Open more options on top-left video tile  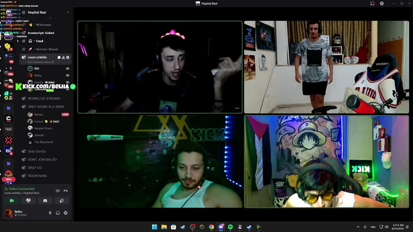(x=237, y=108)
